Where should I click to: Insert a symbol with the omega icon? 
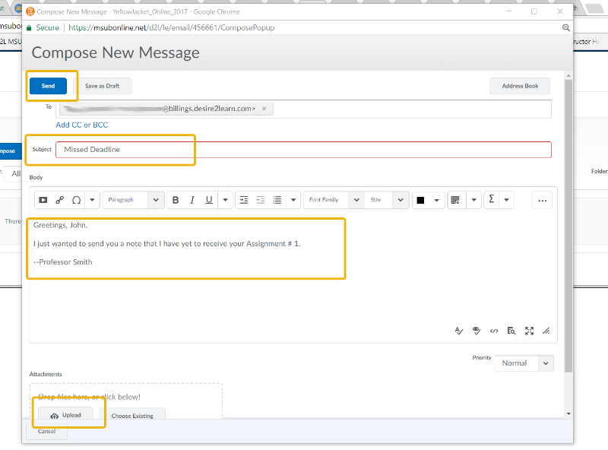[76, 199]
